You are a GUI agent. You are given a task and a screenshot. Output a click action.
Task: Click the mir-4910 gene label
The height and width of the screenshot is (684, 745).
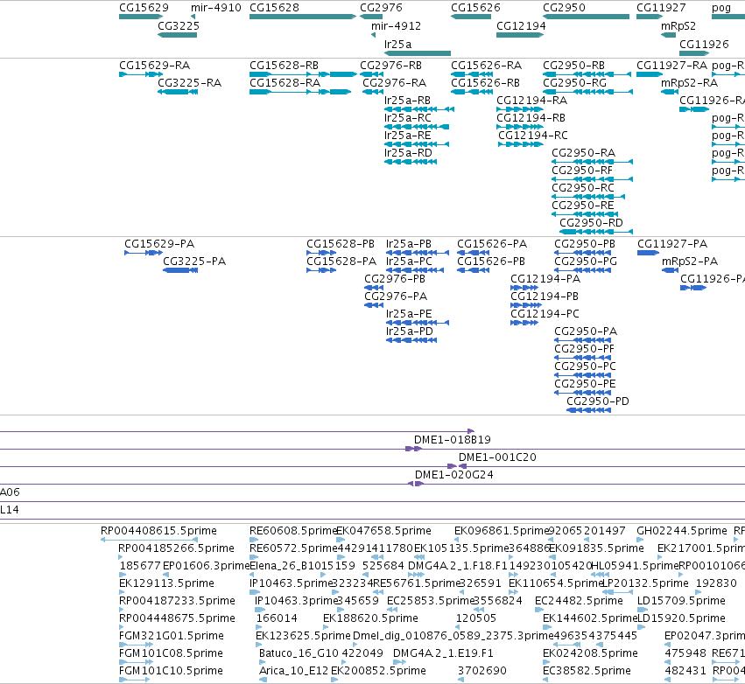216,8
